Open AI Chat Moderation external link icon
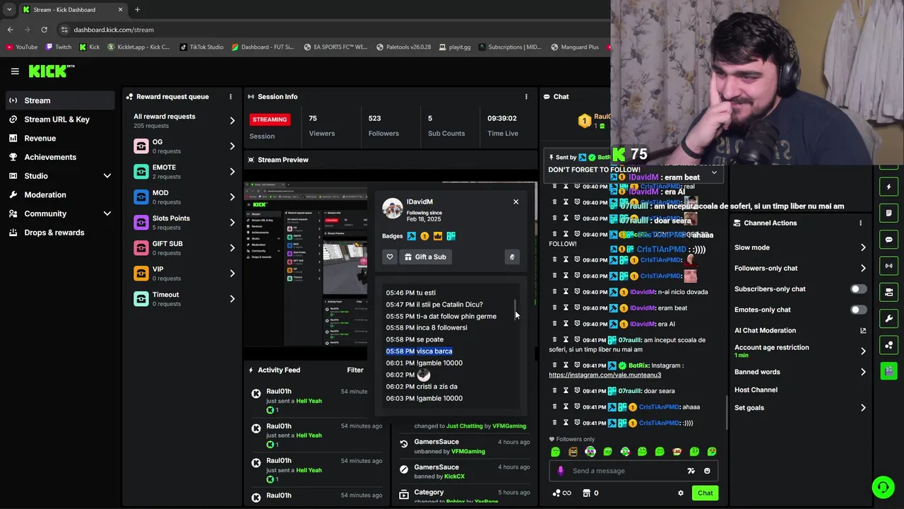Viewport: 904px width, 509px height. point(863,330)
